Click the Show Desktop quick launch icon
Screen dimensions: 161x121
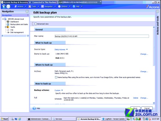coord(16,119)
